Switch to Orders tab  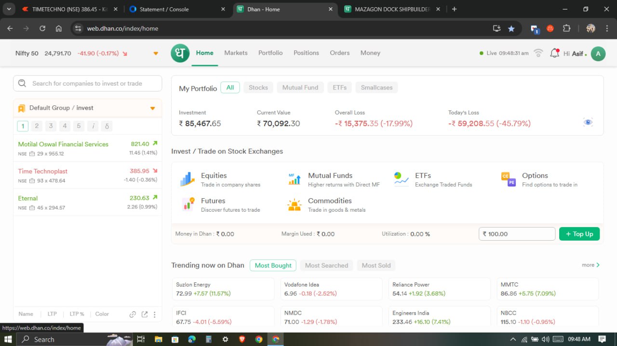[340, 53]
